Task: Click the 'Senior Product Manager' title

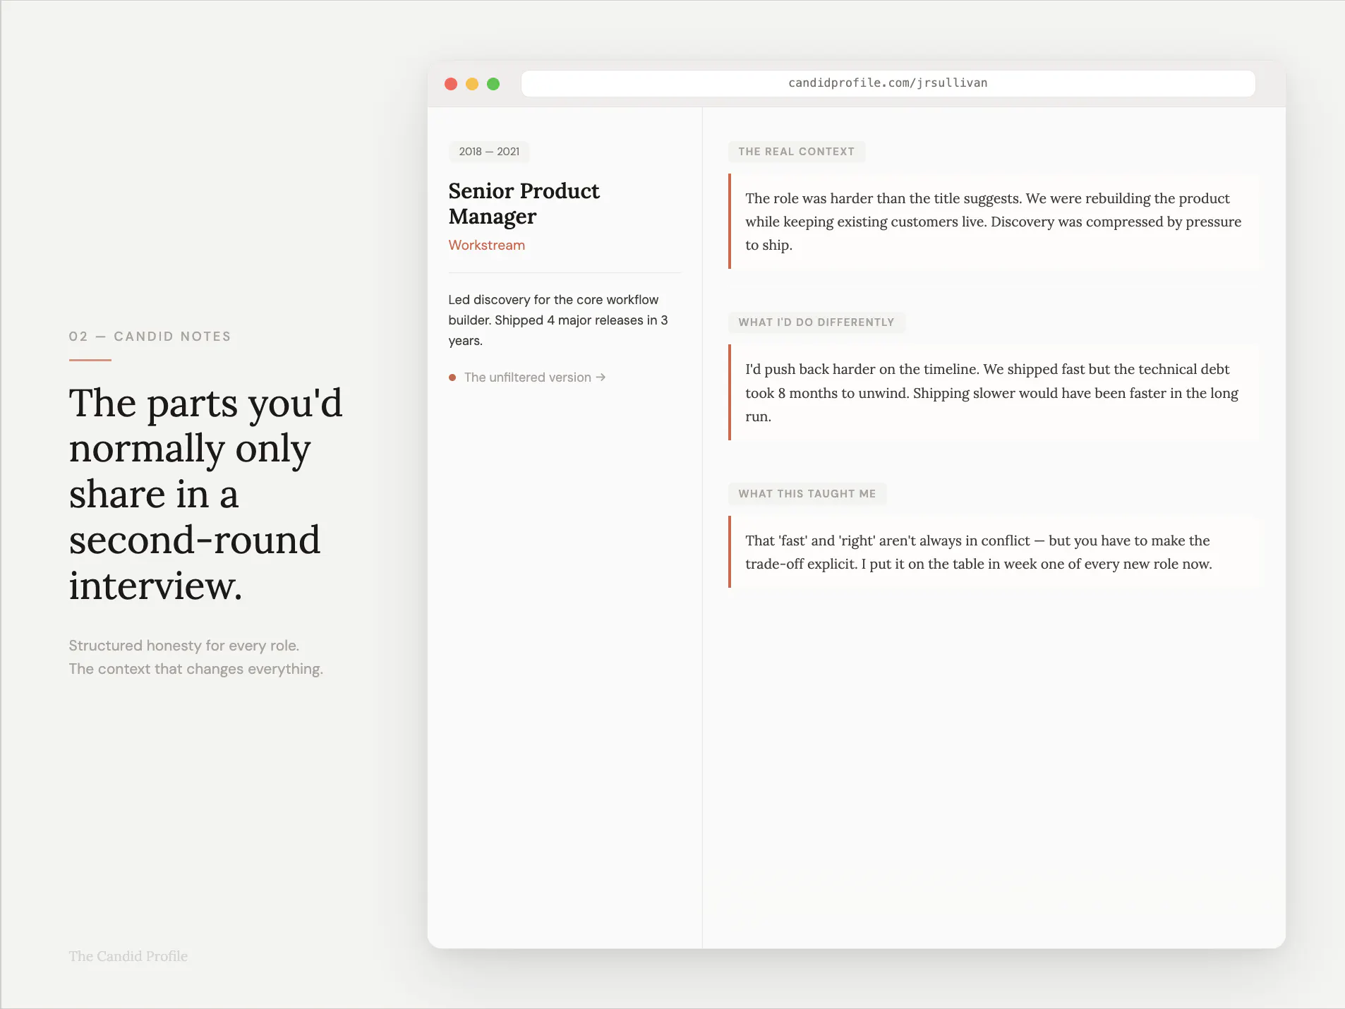Action: point(524,203)
